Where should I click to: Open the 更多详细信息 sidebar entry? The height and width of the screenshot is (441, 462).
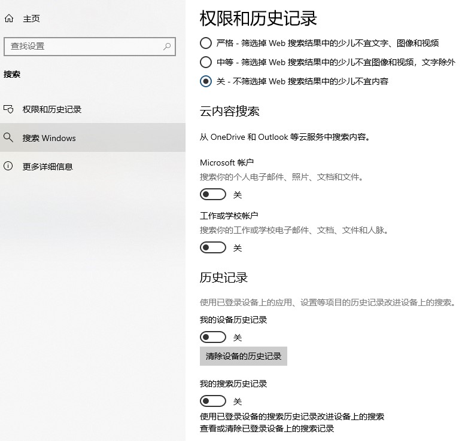coord(48,167)
